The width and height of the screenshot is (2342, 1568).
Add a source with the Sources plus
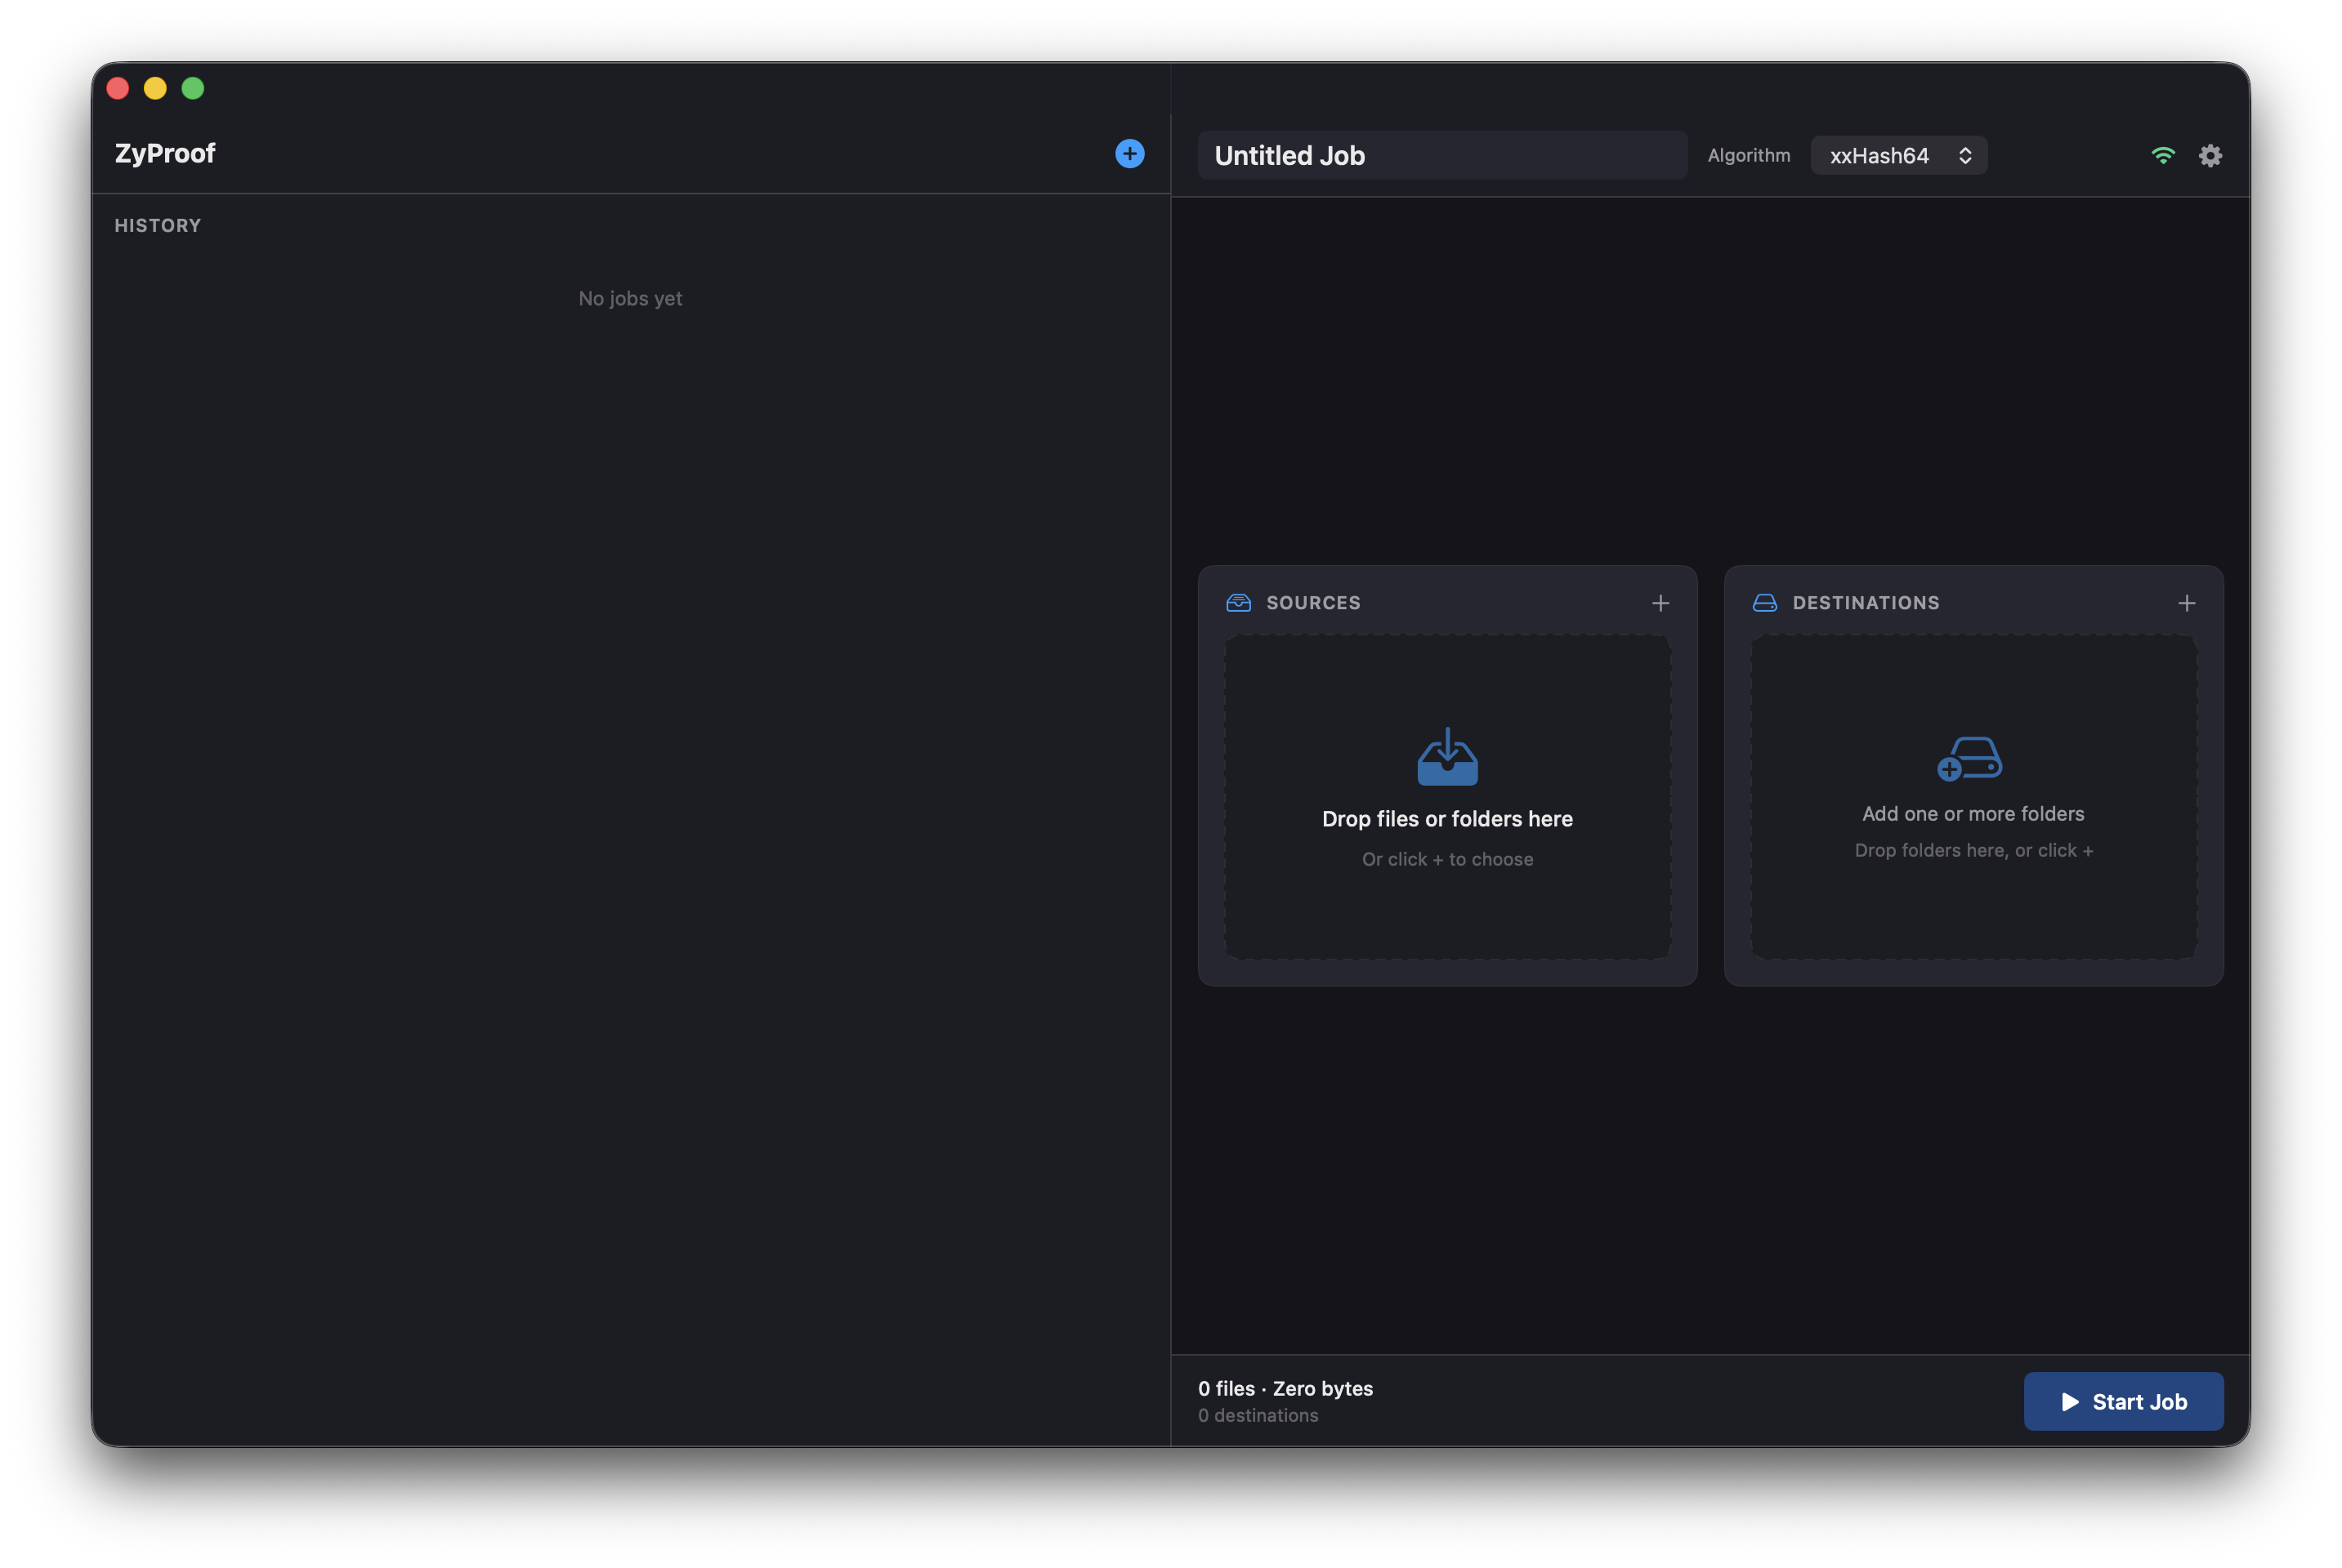click(1660, 603)
